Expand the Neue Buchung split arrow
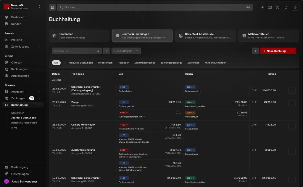The image size is (303, 187). pyautogui.click(x=292, y=51)
